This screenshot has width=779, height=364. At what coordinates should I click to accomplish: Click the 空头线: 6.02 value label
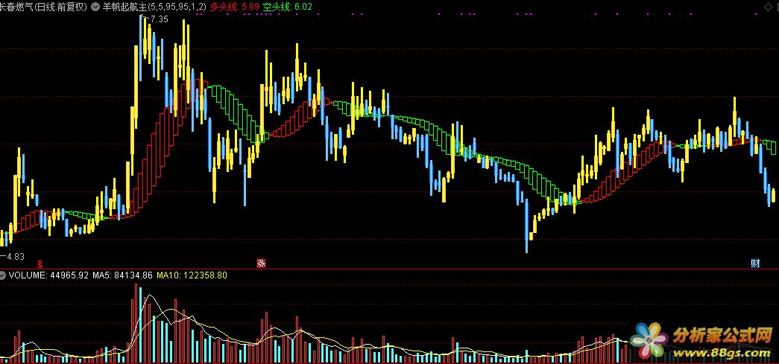tap(287, 7)
